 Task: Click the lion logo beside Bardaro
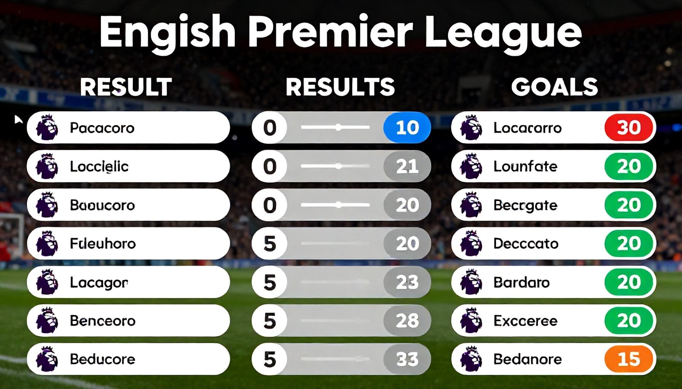471,282
